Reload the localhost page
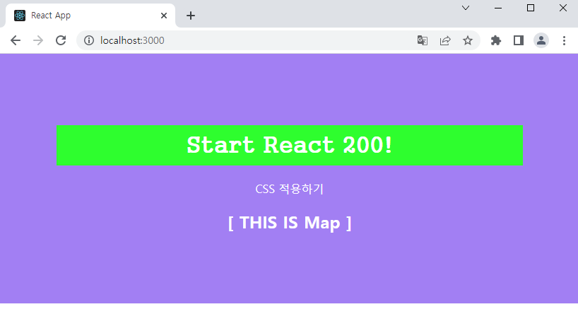Screen dimensions: 578x314 pyautogui.click(x=61, y=40)
